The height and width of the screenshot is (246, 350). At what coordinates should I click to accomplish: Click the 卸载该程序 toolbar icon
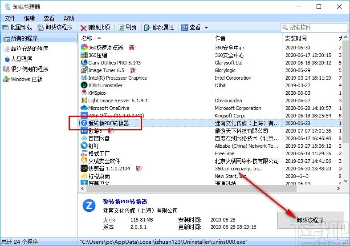41,28
